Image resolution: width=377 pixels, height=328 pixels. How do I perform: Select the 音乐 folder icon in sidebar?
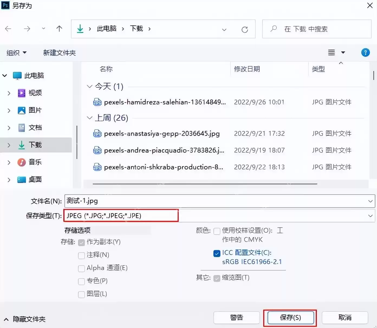coord(21,162)
